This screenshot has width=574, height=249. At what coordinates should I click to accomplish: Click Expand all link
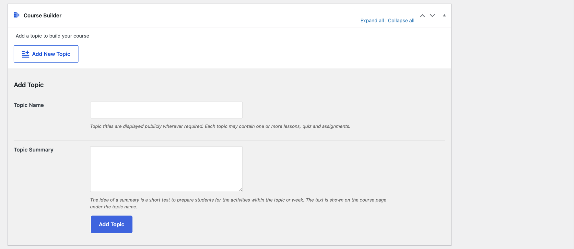pos(372,21)
